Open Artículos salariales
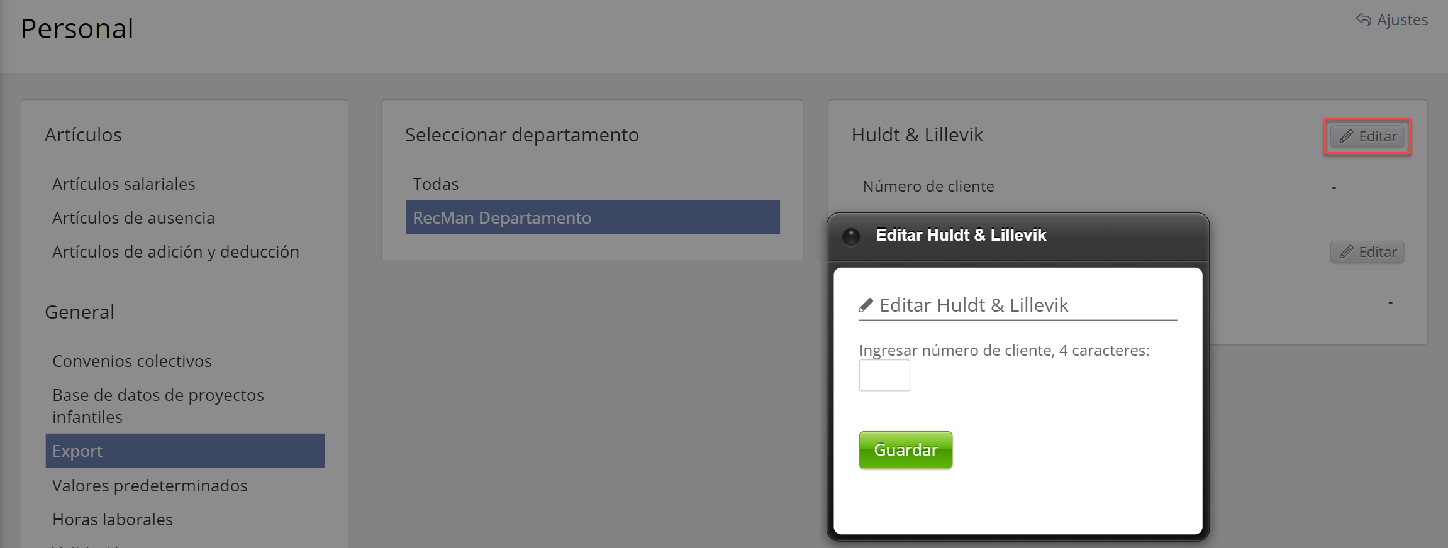 (x=124, y=184)
